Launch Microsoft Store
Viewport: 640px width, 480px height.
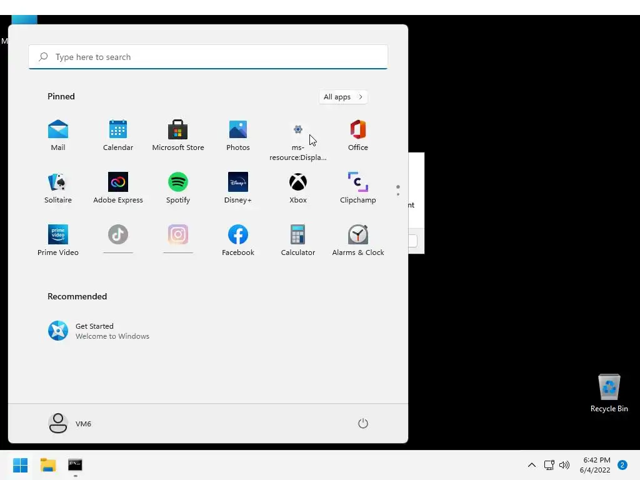click(178, 135)
